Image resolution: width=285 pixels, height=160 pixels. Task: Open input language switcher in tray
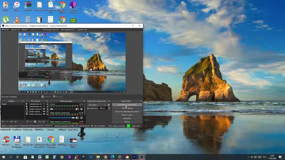click(x=265, y=157)
